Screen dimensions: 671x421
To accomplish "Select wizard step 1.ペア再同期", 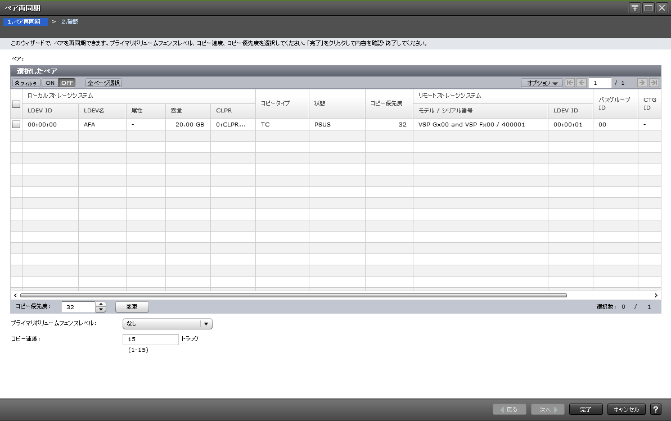I will [x=25, y=21].
